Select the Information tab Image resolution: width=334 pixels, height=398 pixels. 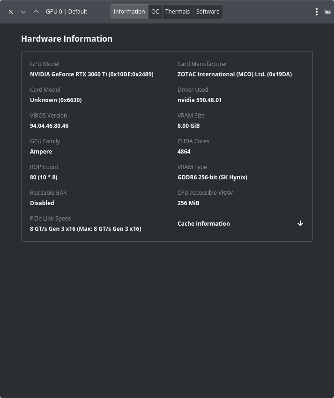pos(129,12)
